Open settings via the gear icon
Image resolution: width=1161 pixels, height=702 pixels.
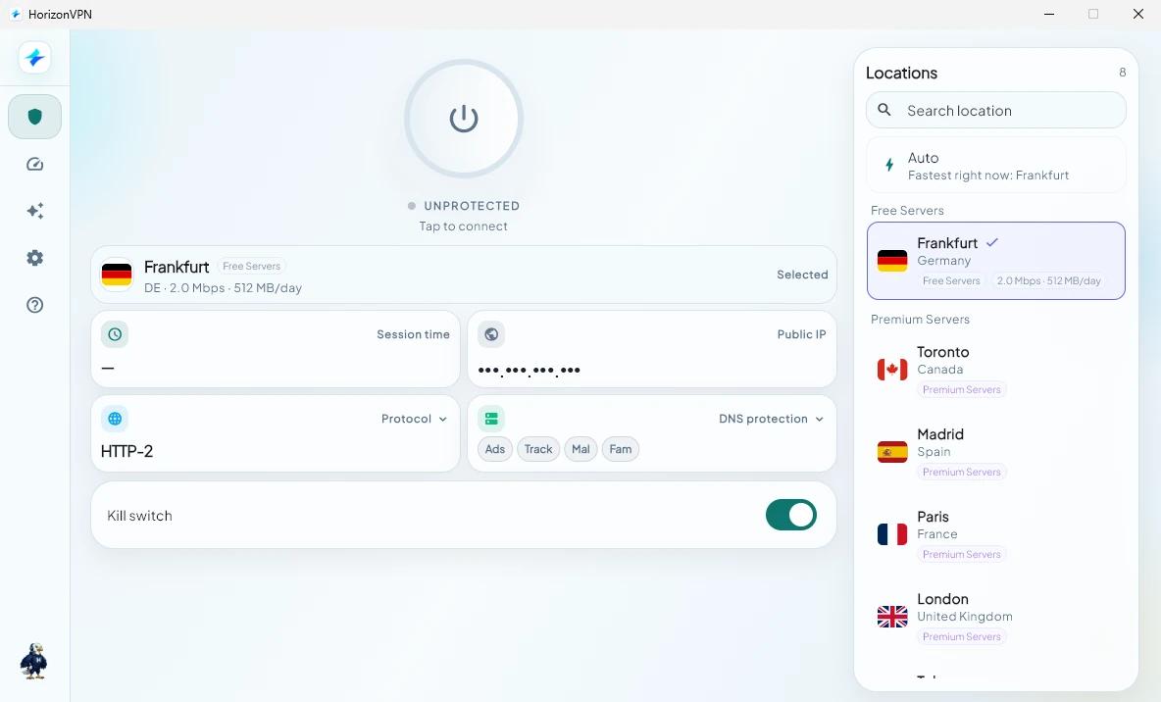tap(34, 258)
